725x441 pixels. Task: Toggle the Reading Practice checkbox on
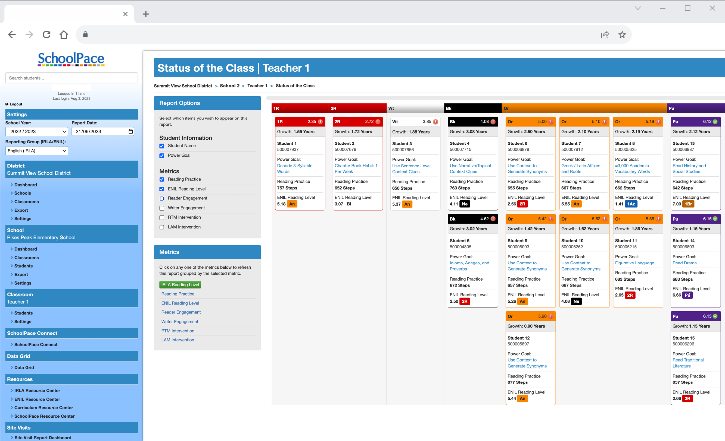coord(162,179)
